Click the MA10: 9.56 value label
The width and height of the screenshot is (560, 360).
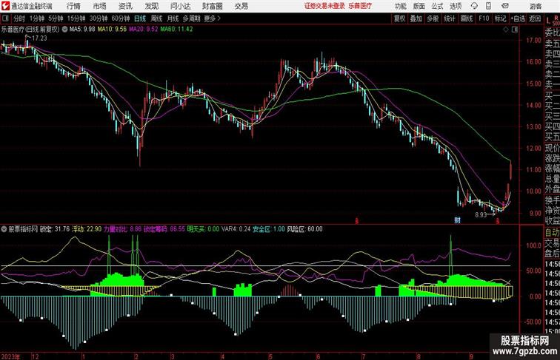112,30
